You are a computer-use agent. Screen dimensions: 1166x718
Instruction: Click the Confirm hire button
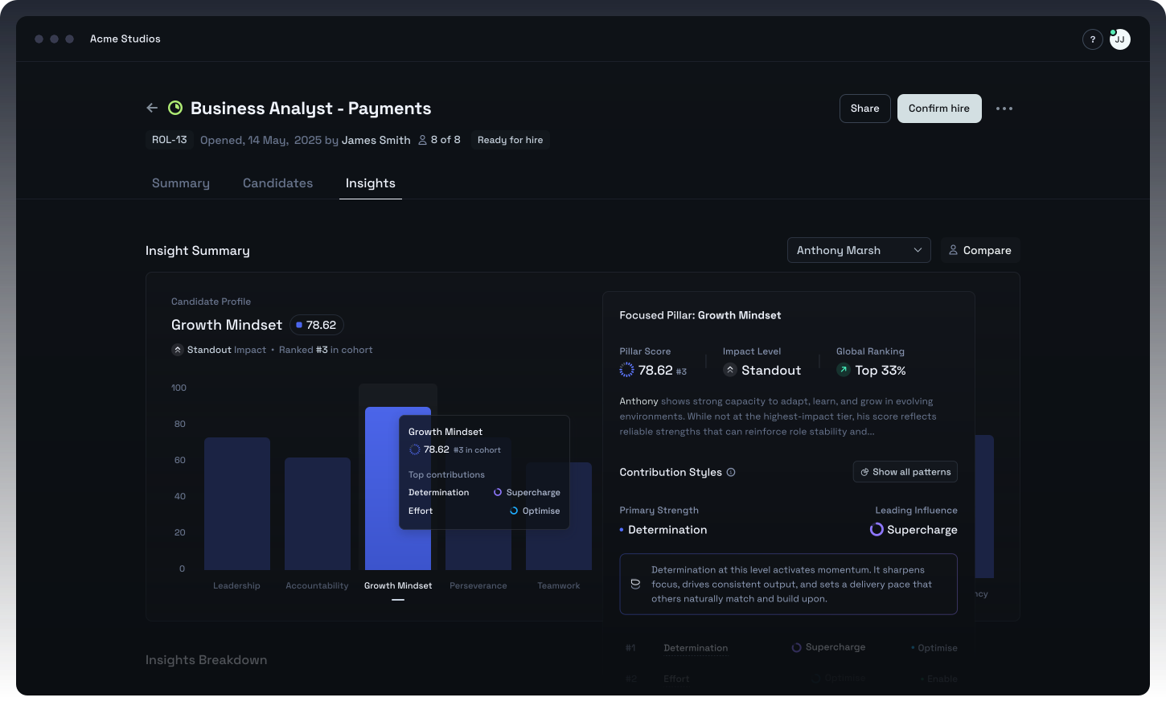(x=939, y=108)
